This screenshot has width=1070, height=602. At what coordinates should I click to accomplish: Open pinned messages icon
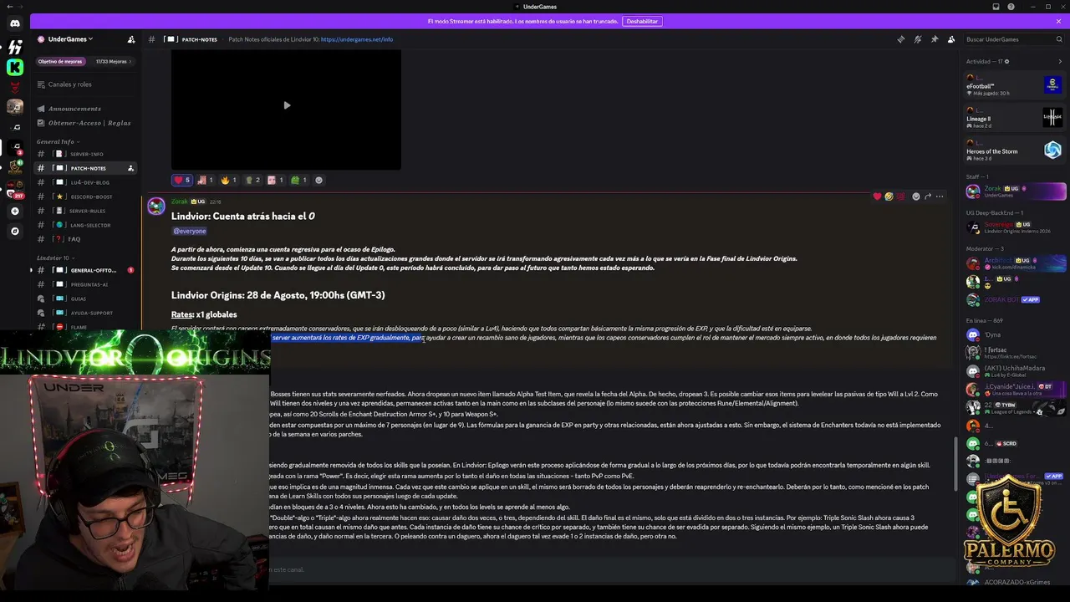point(935,39)
